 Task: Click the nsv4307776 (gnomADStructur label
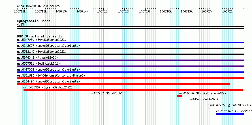click(230, 105)
